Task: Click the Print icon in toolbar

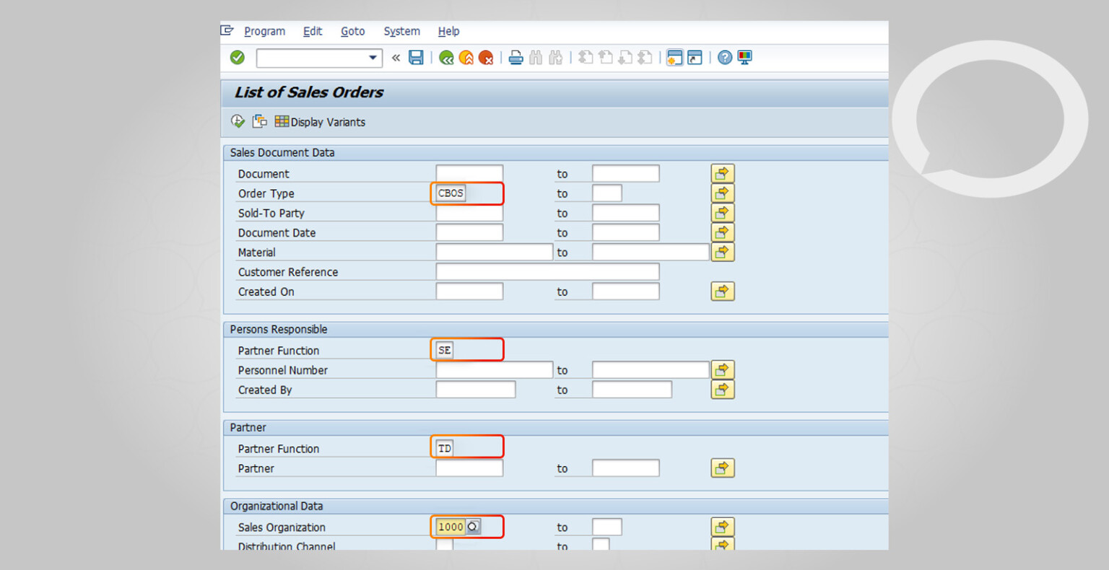Action: point(516,58)
